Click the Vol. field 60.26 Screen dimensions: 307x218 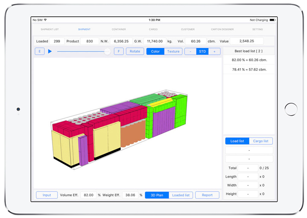click(196, 41)
